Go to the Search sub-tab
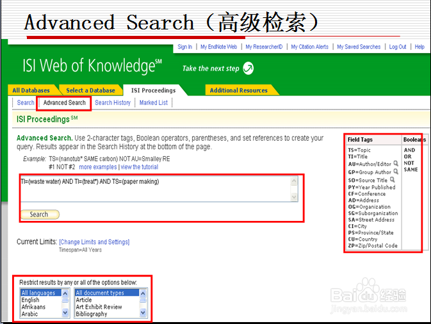This screenshot has height=324, width=431. pyautogui.click(x=26, y=102)
